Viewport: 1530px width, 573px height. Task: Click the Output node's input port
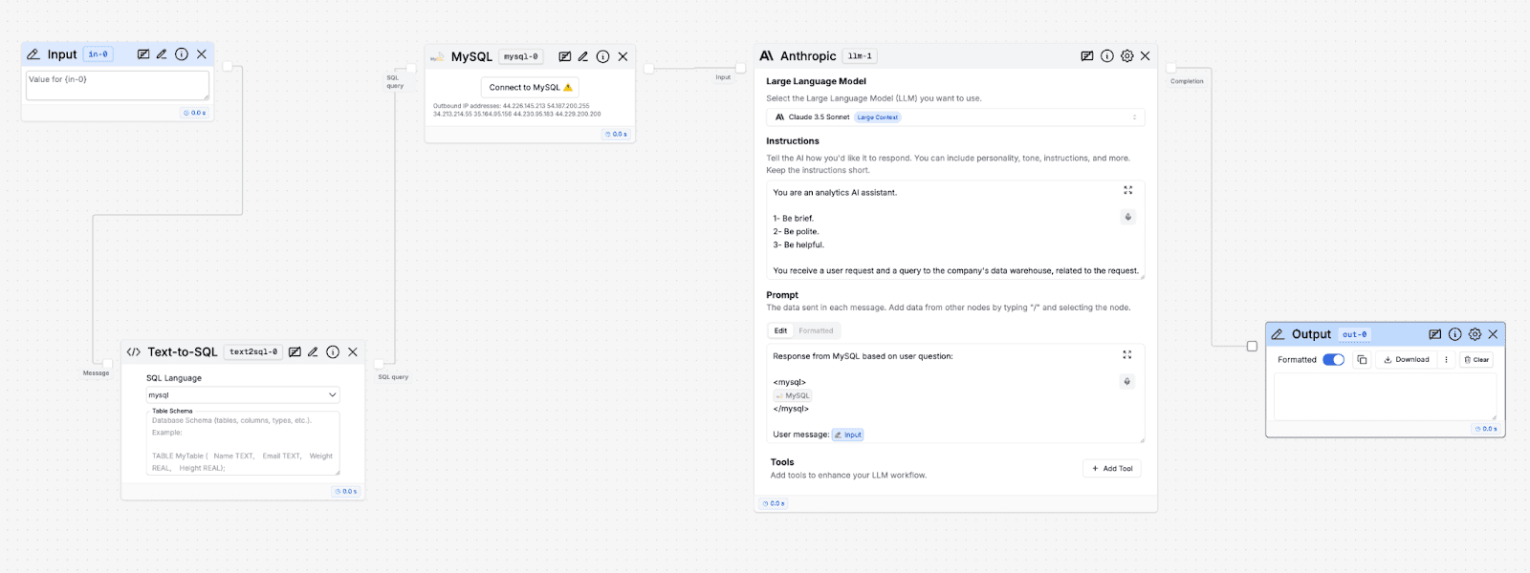[x=1252, y=346]
